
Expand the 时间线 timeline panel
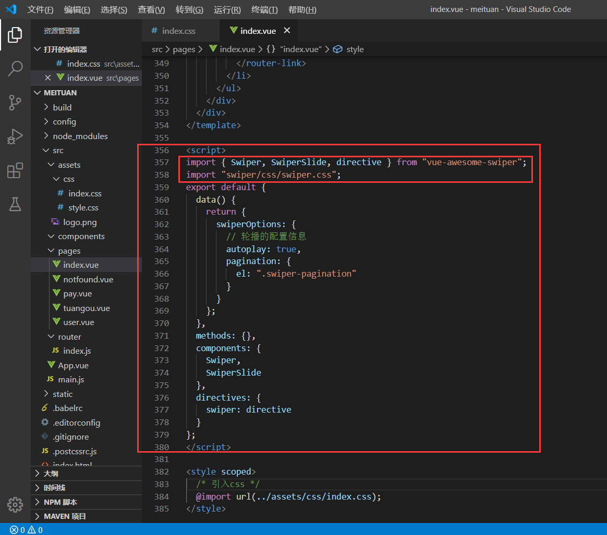(86, 488)
